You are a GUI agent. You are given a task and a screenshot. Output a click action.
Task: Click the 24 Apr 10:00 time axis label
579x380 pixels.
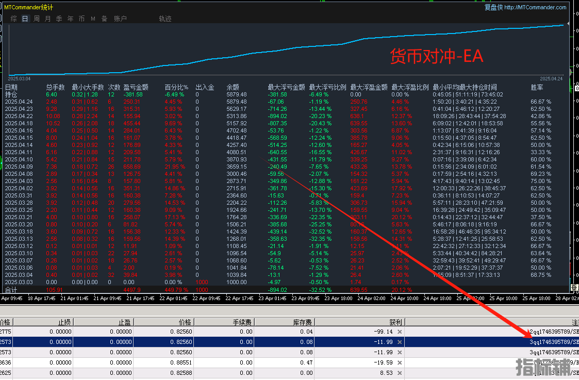point(404,299)
